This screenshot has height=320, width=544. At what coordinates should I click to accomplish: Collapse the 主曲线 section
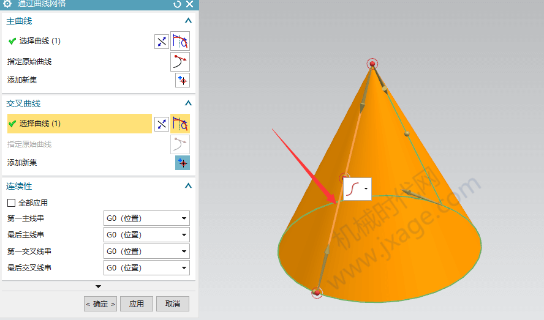point(188,21)
